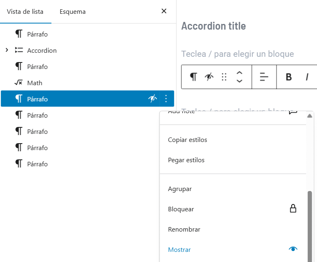
Task: Toggle italic formatting
Action: [x=307, y=77]
